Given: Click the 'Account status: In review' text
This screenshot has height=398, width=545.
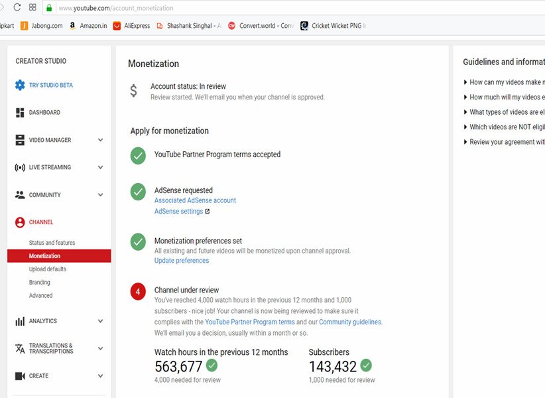Looking at the screenshot, I should pos(188,86).
